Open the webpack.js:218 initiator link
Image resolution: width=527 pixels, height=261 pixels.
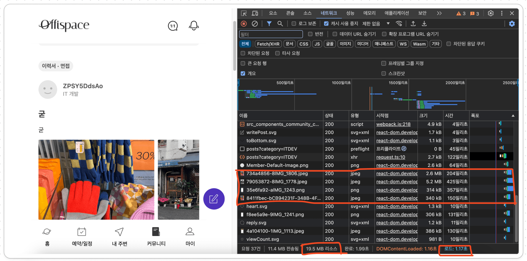393,124
